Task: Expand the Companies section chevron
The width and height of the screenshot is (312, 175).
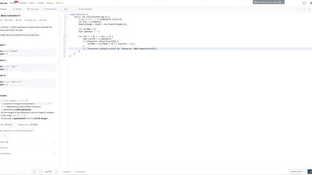Action: pos(54,142)
